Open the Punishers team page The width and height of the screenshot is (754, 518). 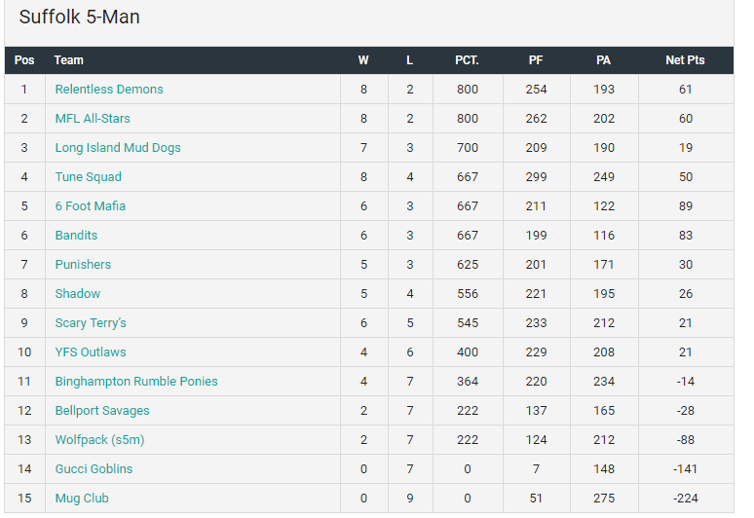pyautogui.click(x=83, y=265)
